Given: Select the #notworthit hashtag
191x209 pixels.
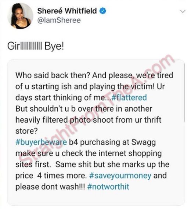Looking at the screenshot, I should (x=108, y=187).
